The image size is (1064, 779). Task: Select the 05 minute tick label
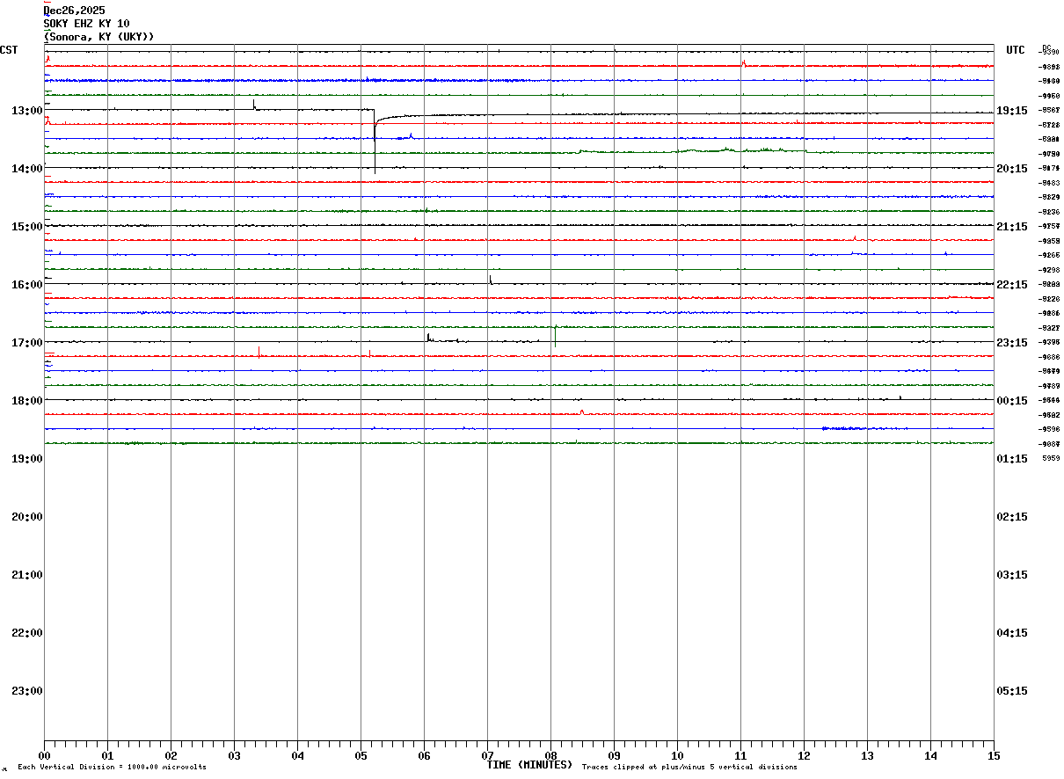point(361,756)
